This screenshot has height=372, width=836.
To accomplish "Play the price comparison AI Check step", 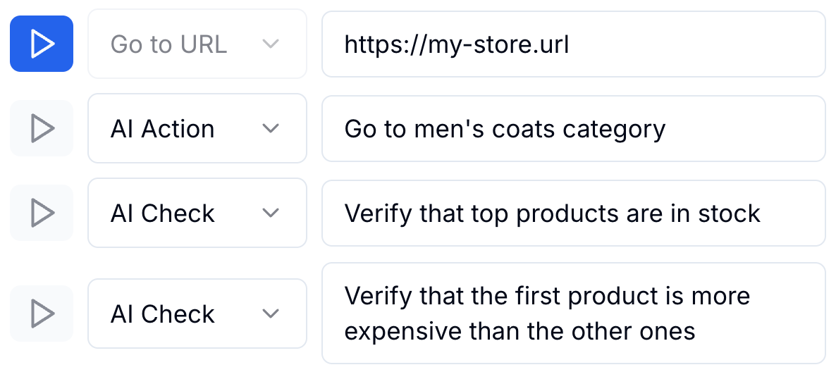I will click(x=42, y=314).
